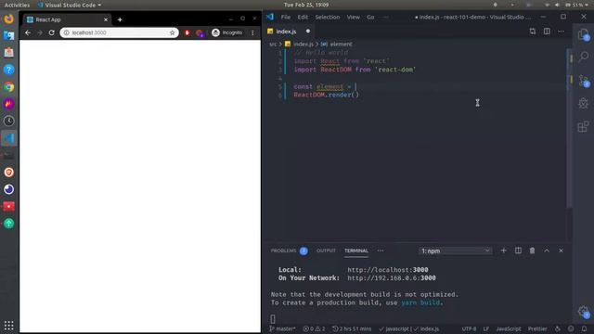
Task: Open notifications bell in VS Code status bar
Action: 584,328
